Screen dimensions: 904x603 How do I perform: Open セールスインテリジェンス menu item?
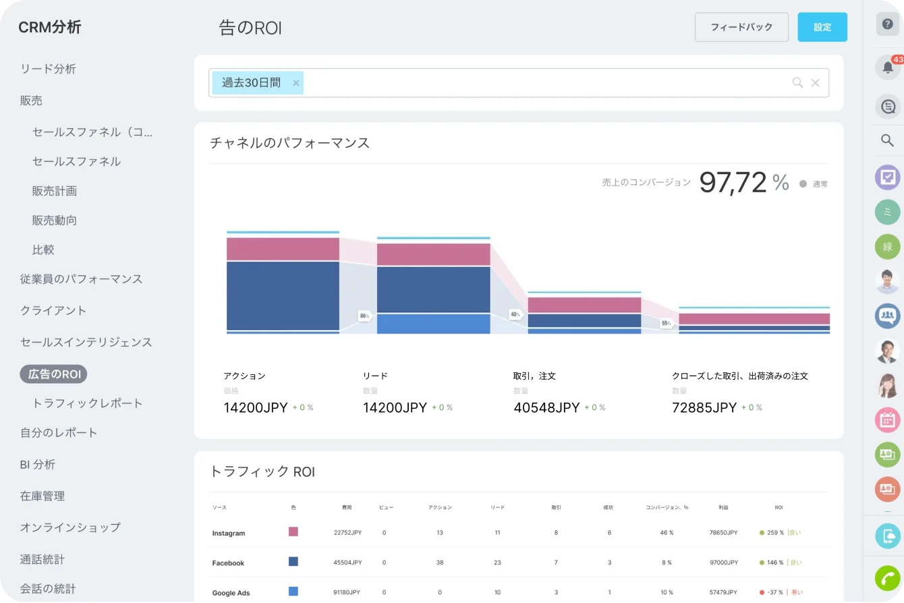[86, 342]
